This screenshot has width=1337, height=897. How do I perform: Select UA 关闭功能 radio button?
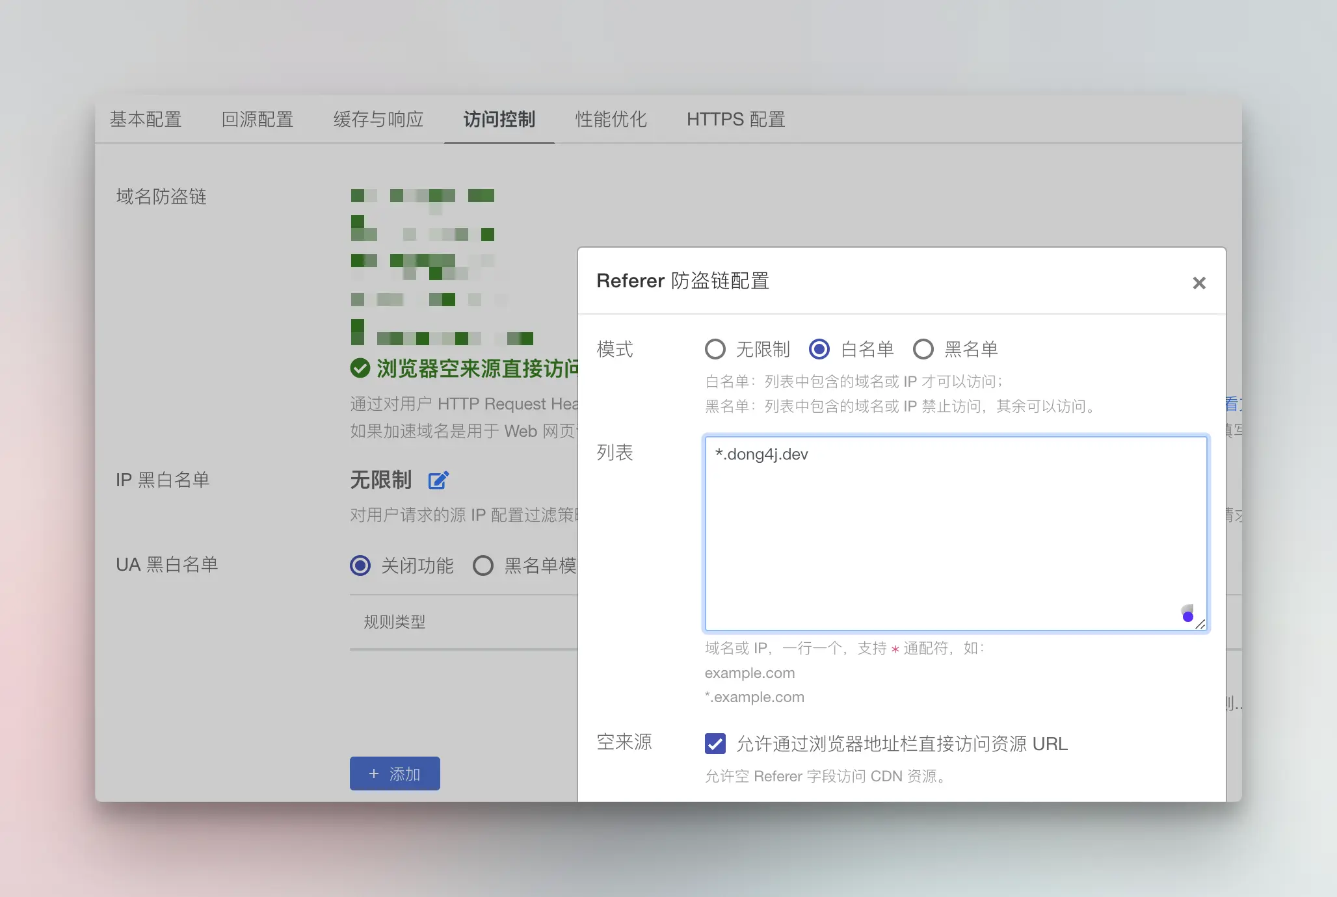360,565
